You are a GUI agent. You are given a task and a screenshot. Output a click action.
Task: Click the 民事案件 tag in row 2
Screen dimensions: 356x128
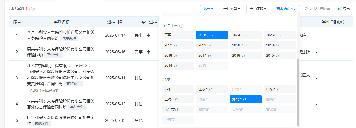click(53, 55)
